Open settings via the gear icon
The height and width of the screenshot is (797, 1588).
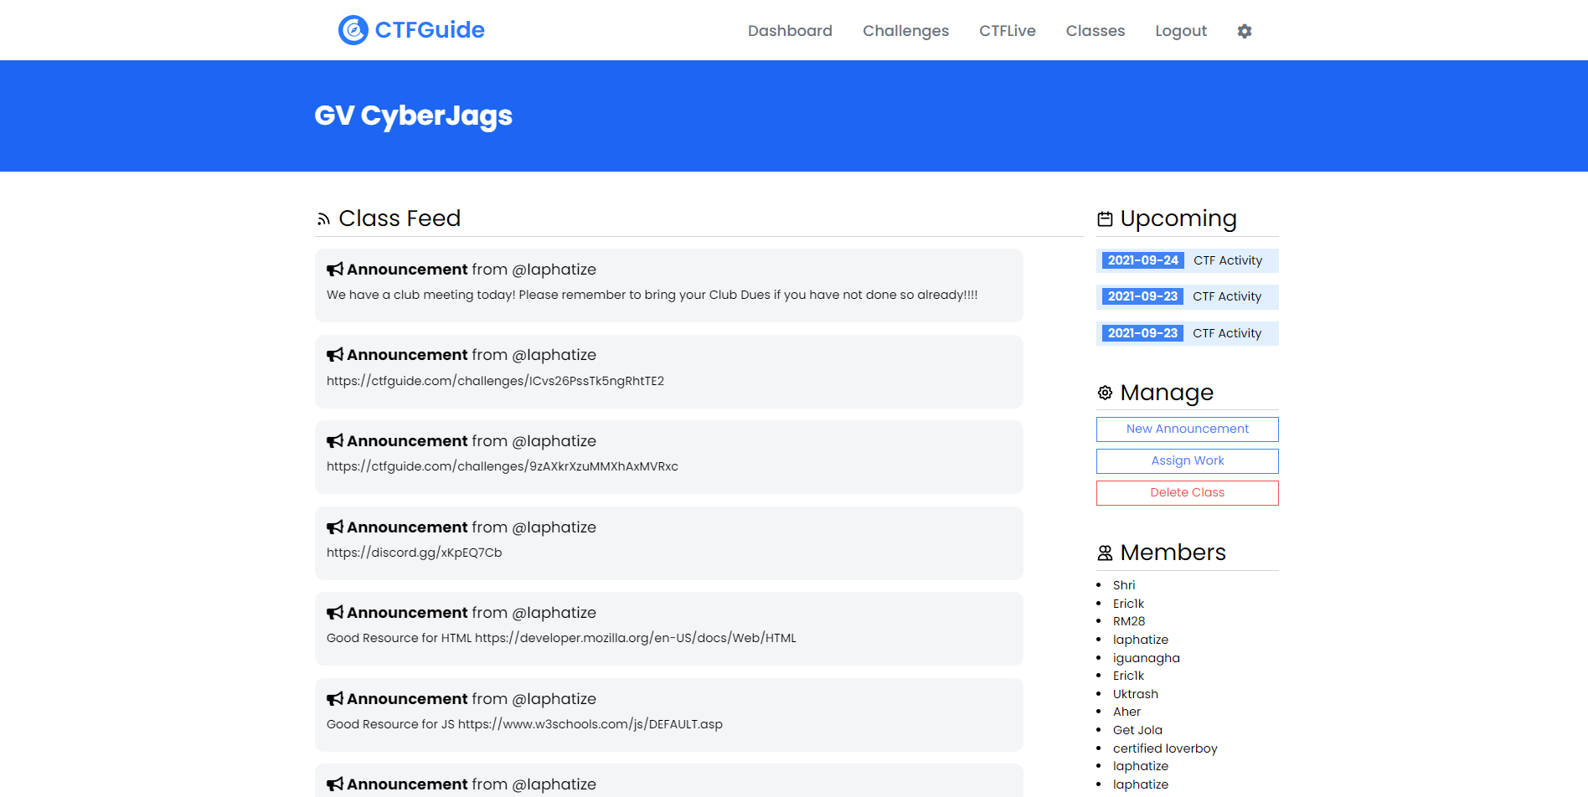click(1245, 31)
